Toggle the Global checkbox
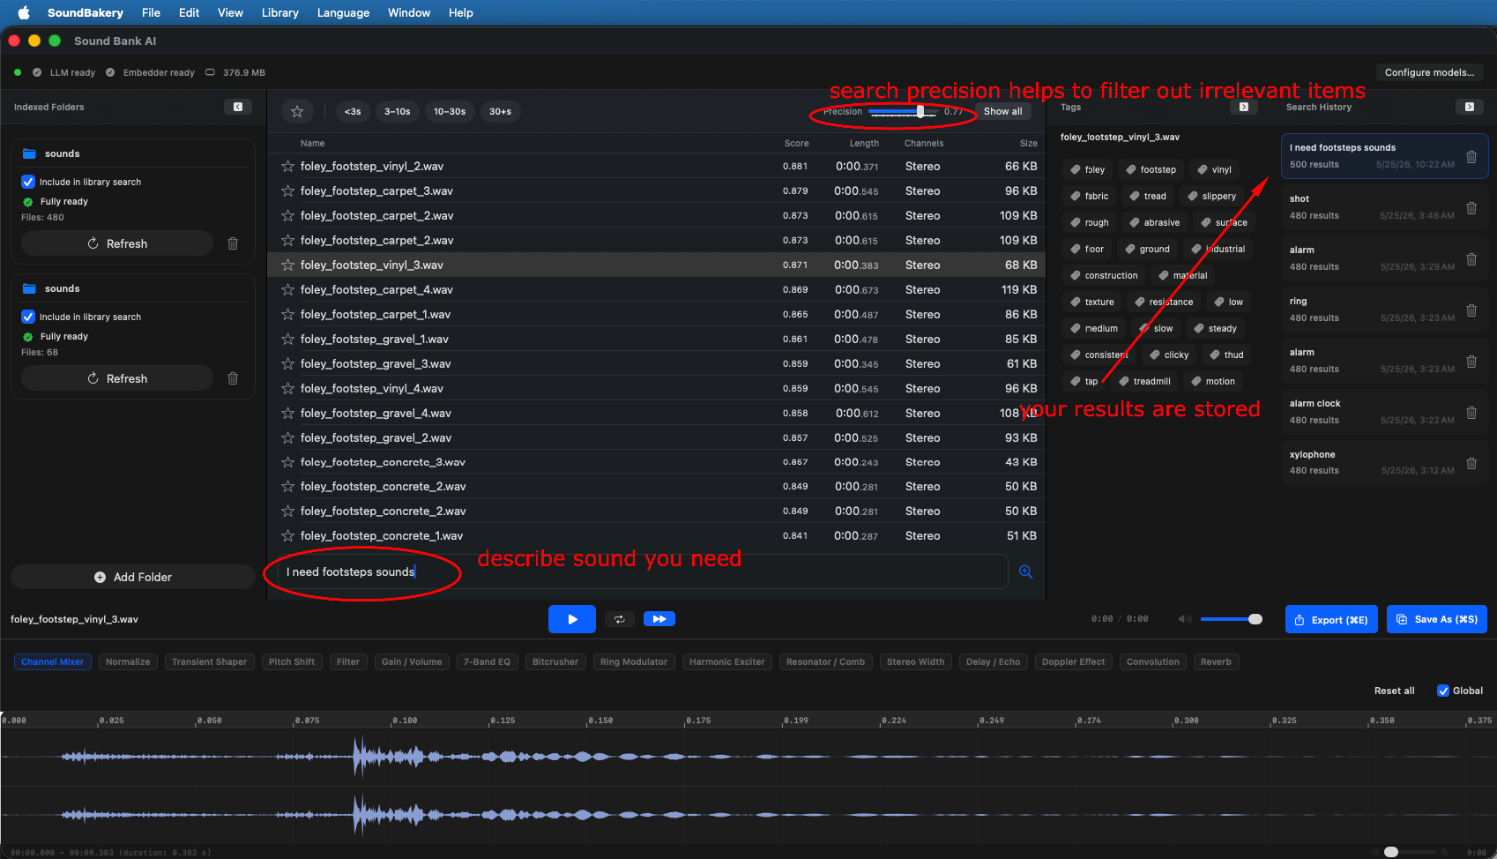 coord(1443,691)
